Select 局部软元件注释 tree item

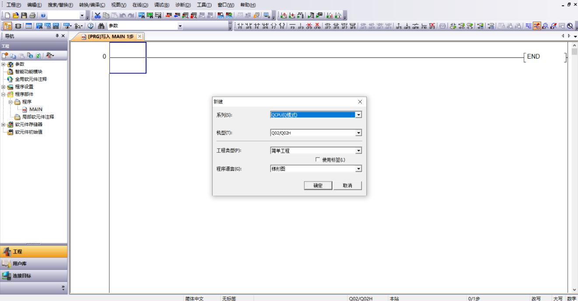38,117
